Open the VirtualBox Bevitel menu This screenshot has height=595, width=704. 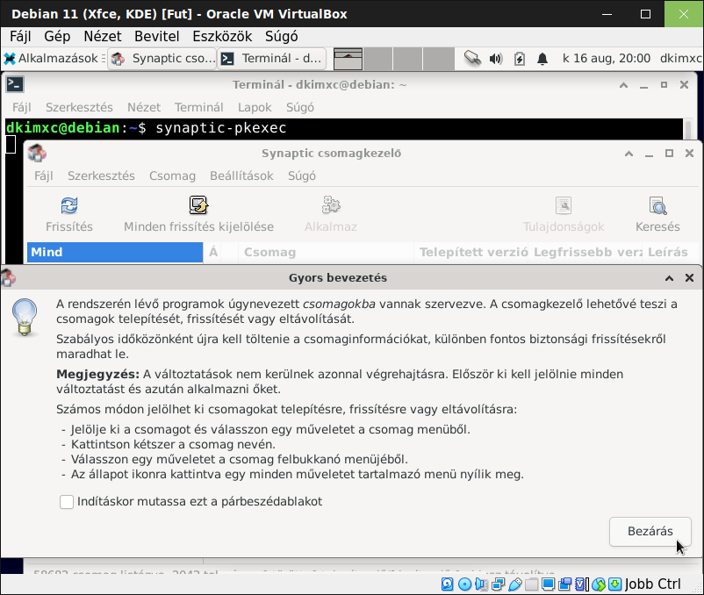click(157, 36)
